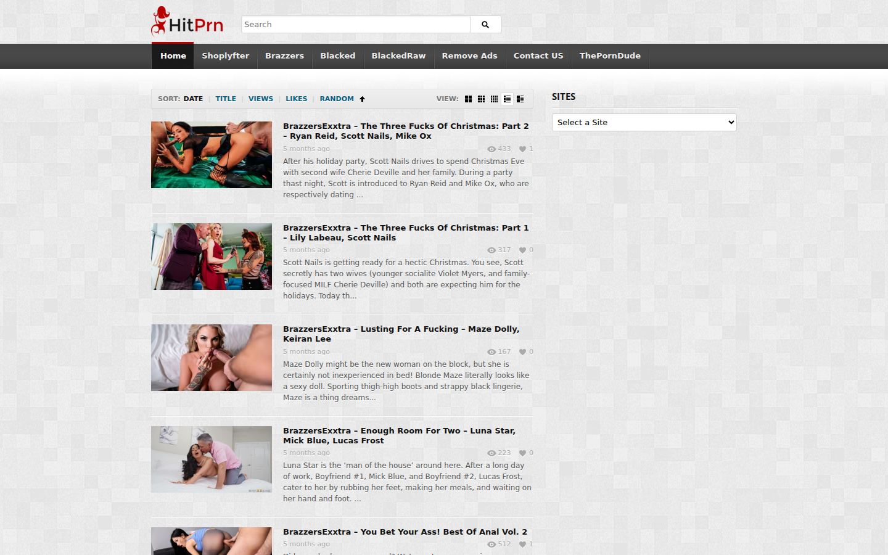The width and height of the screenshot is (888, 555).
Task: Sort the list by Likes
Action: click(x=296, y=99)
